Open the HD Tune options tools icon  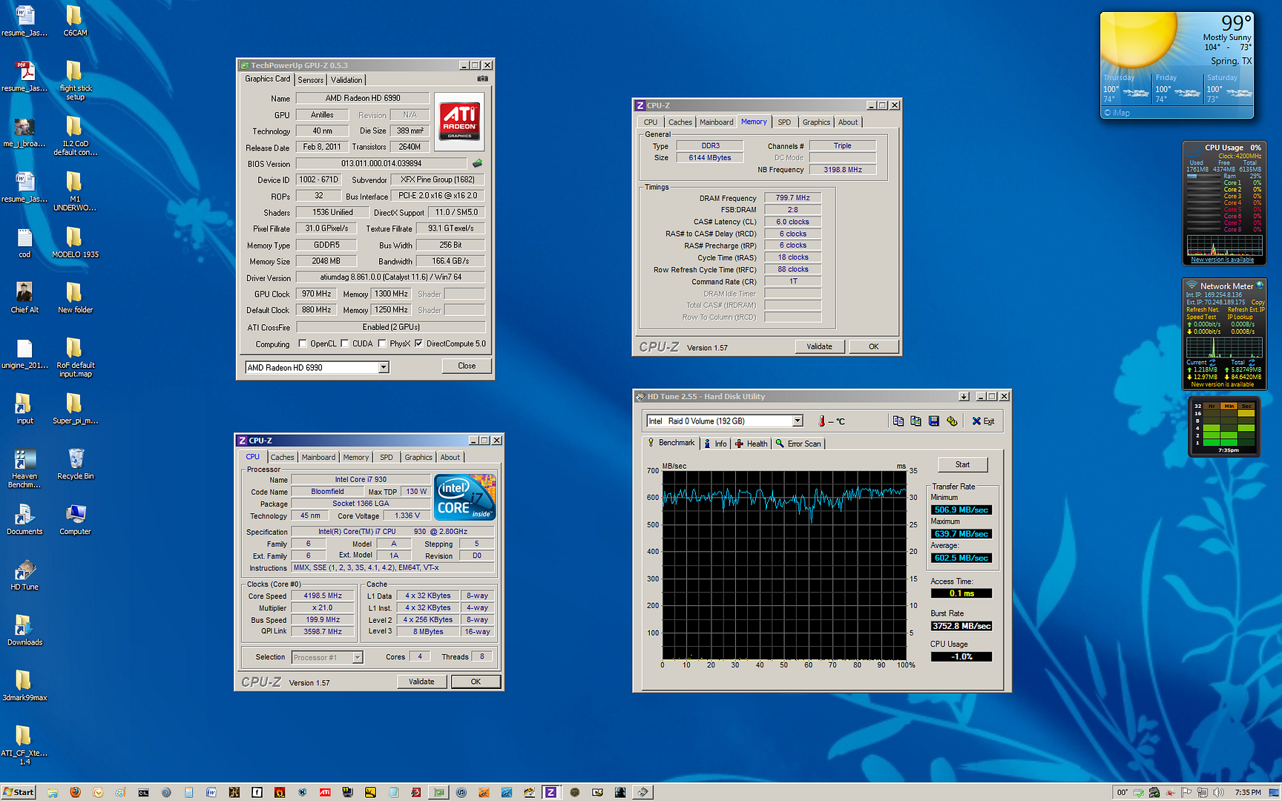click(953, 421)
